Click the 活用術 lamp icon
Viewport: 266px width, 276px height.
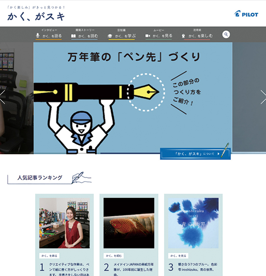183,35
